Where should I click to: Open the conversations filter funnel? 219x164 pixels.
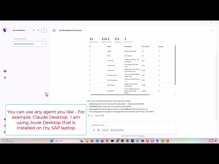(38, 30)
